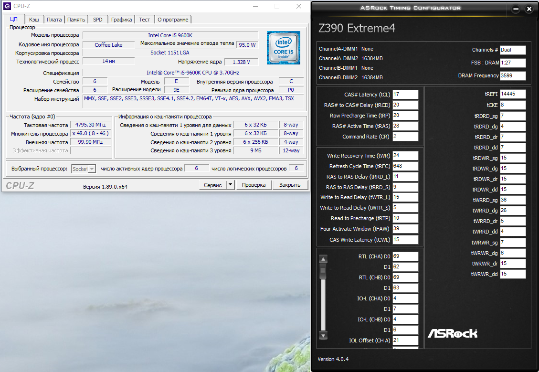This screenshot has width=539, height=372.
Task: Switch to the Плата tab
Action: coord(54,20)
